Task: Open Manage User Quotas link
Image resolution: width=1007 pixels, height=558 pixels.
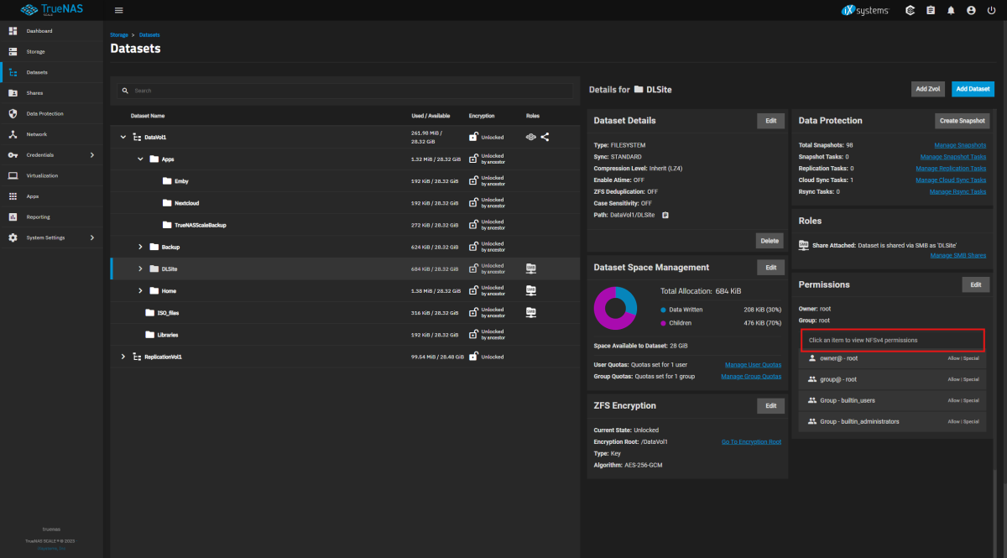Action: click(x=753, y=364)
